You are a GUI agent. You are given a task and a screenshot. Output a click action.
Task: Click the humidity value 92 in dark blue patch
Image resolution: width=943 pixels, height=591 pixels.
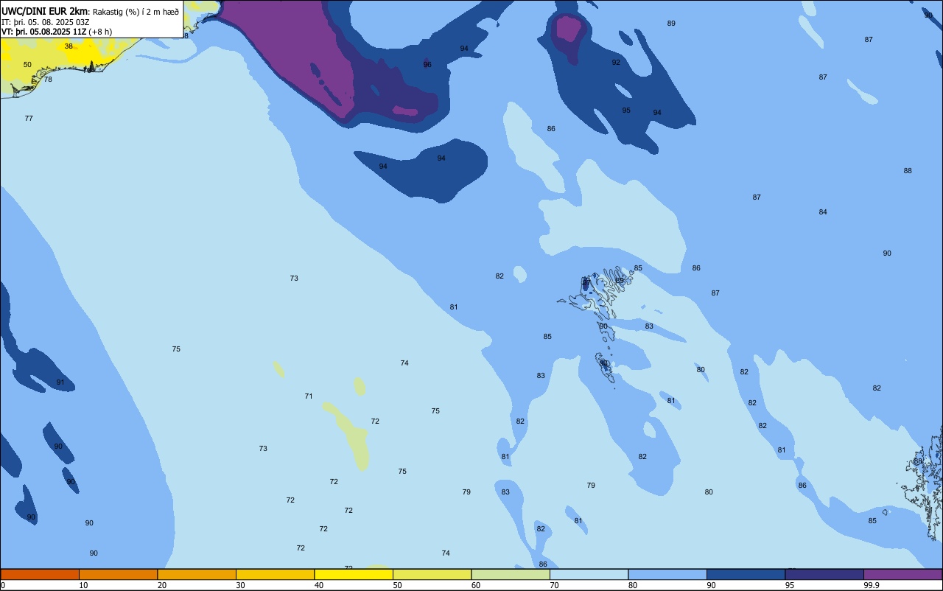pyautogui.click(x=616, y=63)
